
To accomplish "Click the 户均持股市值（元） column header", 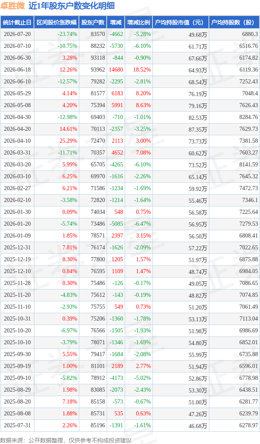I will coord(181,22).
